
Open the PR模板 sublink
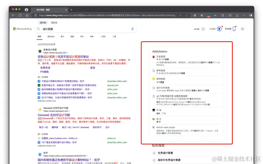[44, 72]
